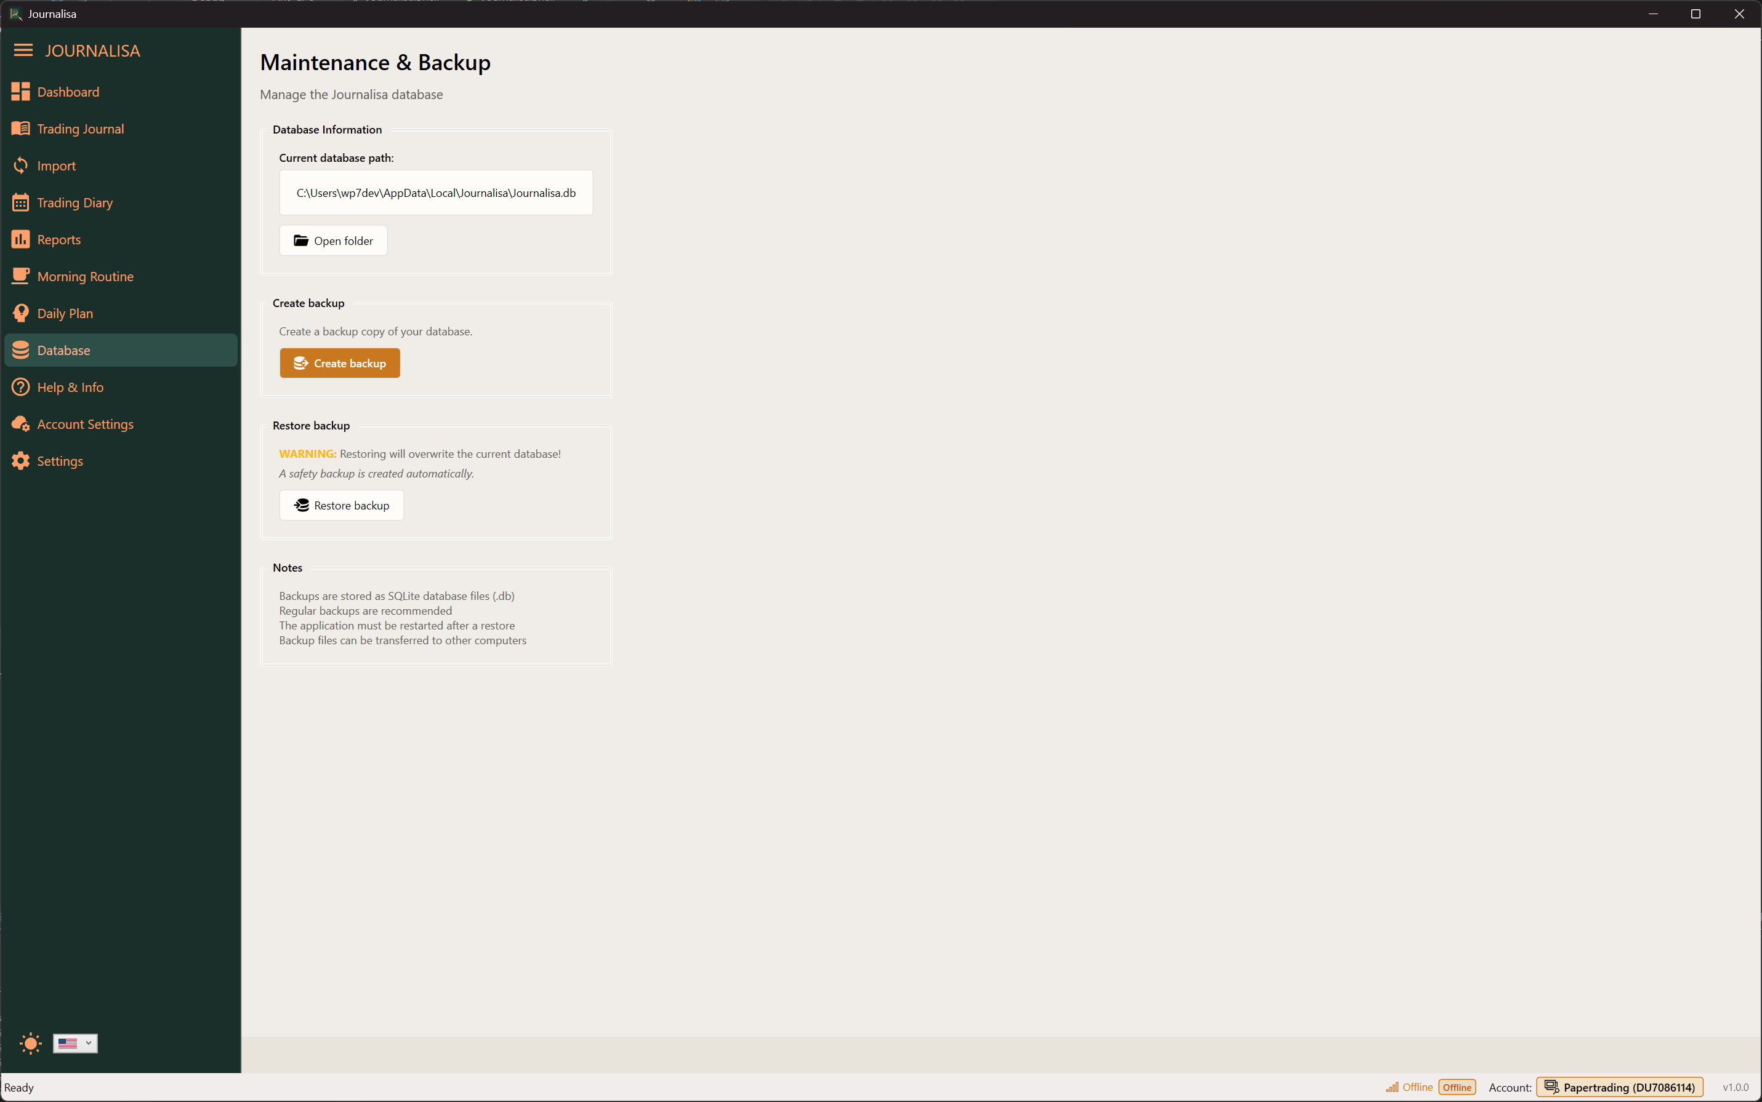Viewport: 1762px width, 1102px height.
Task: Click the JOURNALISA title in the sidebar
Action: pyautogui.click(x=92, y=50)
